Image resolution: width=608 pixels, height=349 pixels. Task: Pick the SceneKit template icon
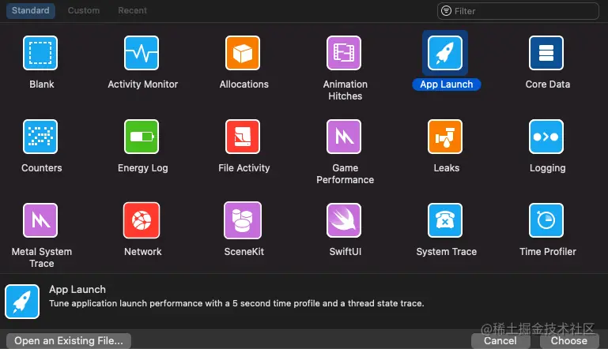[243, 220]
